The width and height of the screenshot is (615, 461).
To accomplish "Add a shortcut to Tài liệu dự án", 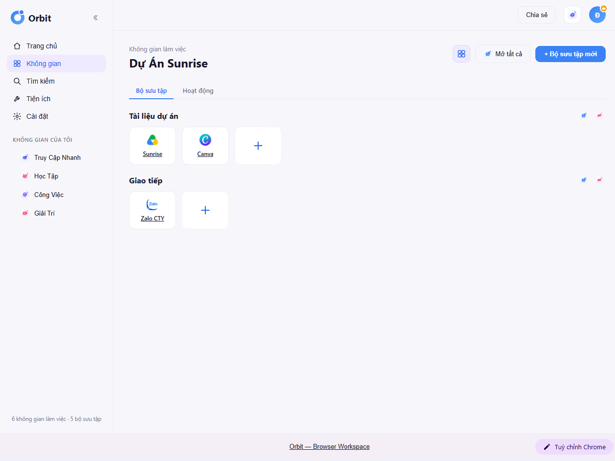I will (x=258, y=146).
